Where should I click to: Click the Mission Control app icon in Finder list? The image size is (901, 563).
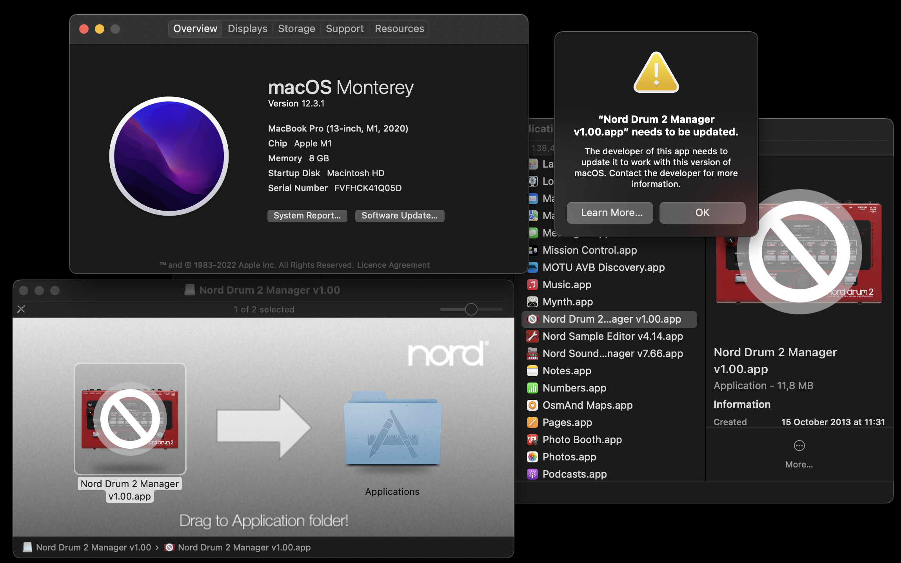click(x=532, y=250)
